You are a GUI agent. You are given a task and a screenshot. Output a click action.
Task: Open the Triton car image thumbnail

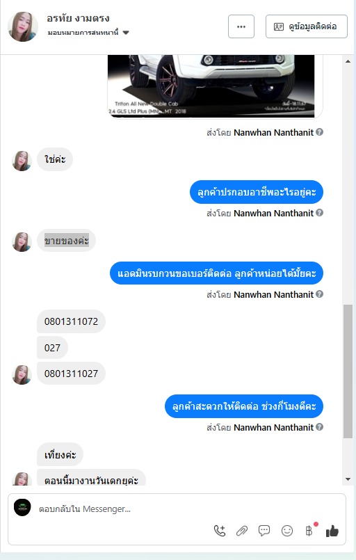pyautogui.click(x=211, y=86)
